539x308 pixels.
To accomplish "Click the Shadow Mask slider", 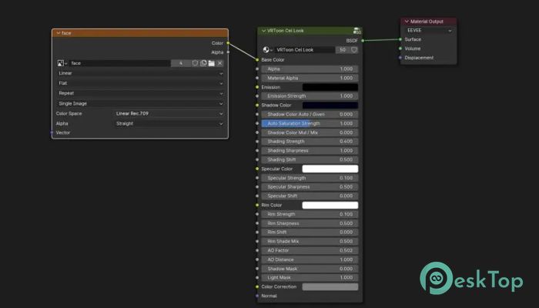I will coord(310,269).
